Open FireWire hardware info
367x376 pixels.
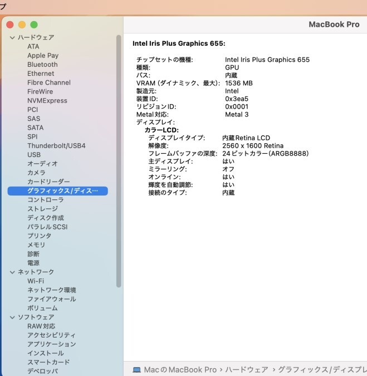pos(40,91)
